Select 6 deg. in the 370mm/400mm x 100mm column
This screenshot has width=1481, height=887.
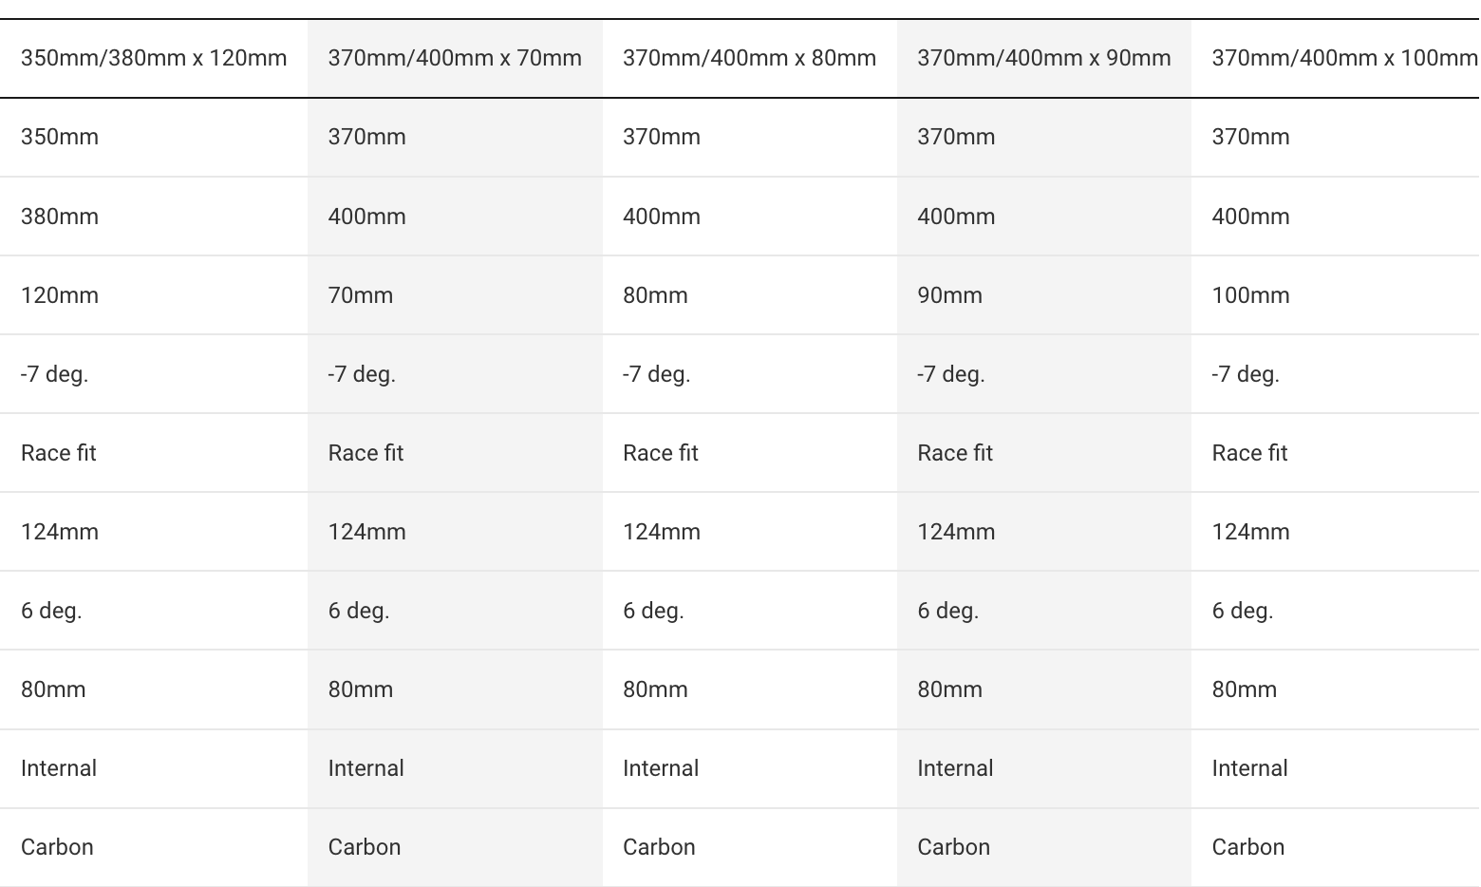(1242, 611)
